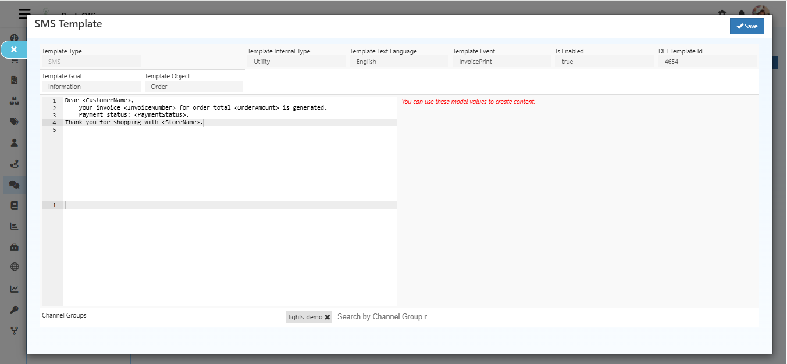The height and width of the screenshot is (364, 787).
Task: Open the Template Event field showing InvoicePrint
Action: (501, 62)
